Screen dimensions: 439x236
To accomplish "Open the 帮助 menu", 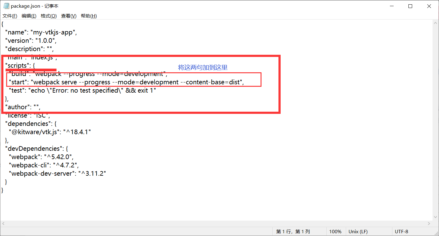I will coord(89,16).
